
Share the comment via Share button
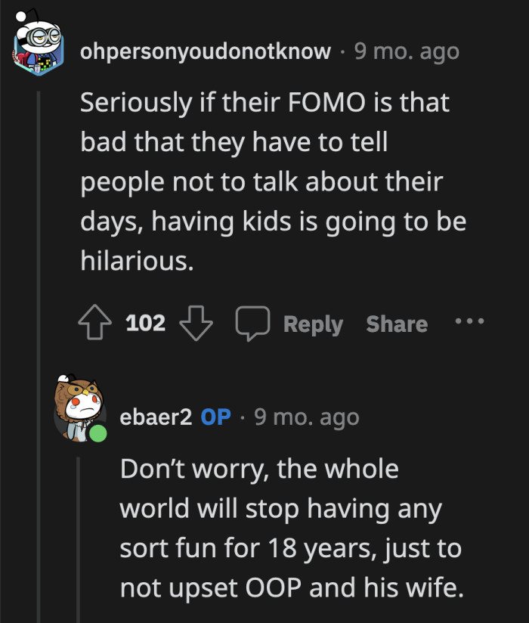pyautogui.click(x=397, y=324)
